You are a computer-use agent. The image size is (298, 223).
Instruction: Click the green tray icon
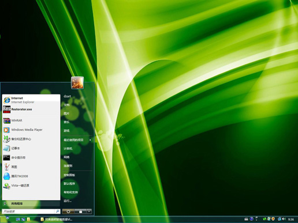[265, 219]
